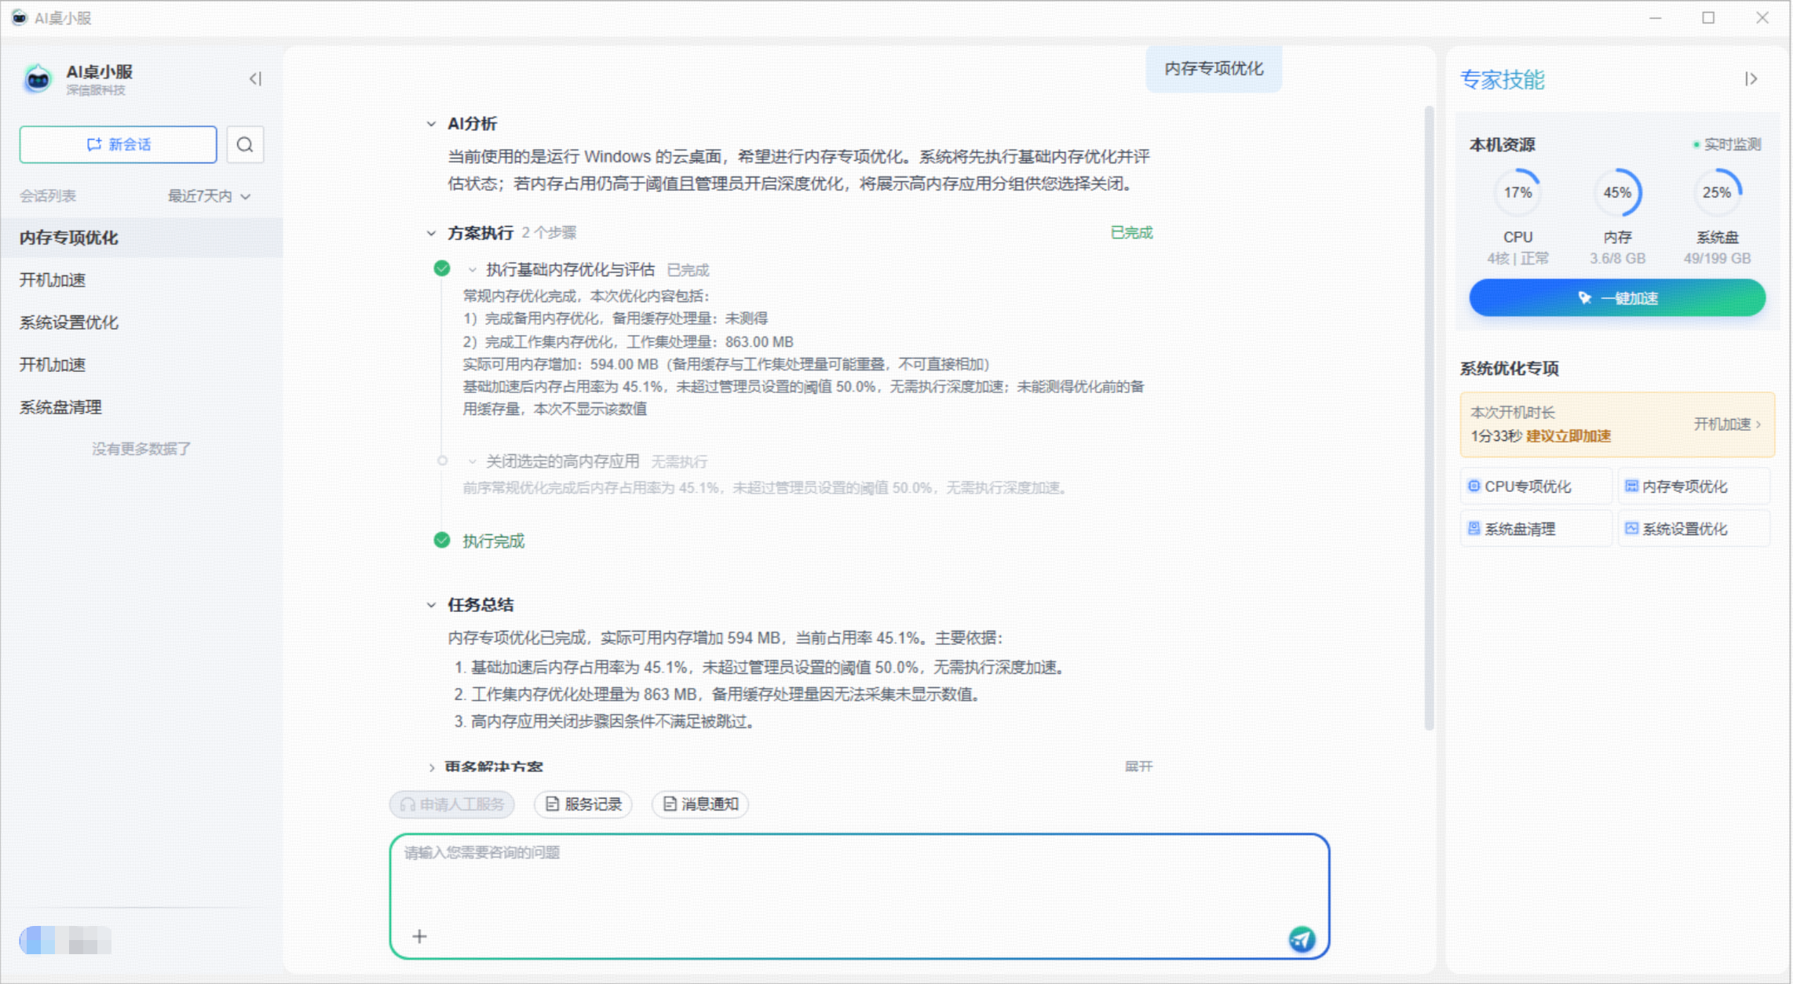Image resolution: width=1793 pixels, height=984 pixels.
Task: Collapse the 专家技能 right panel
Action: [1751, 78]
